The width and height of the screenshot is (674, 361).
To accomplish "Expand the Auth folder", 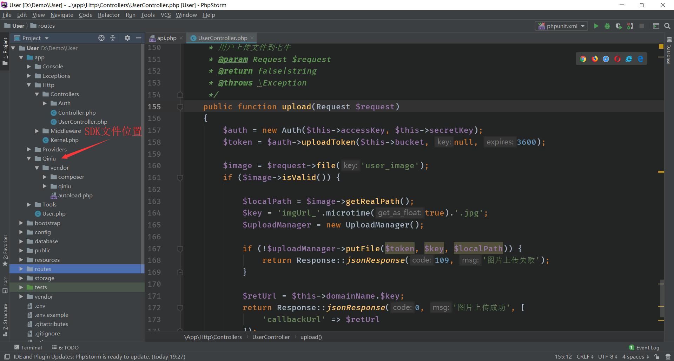I will (x=45, y=103).
